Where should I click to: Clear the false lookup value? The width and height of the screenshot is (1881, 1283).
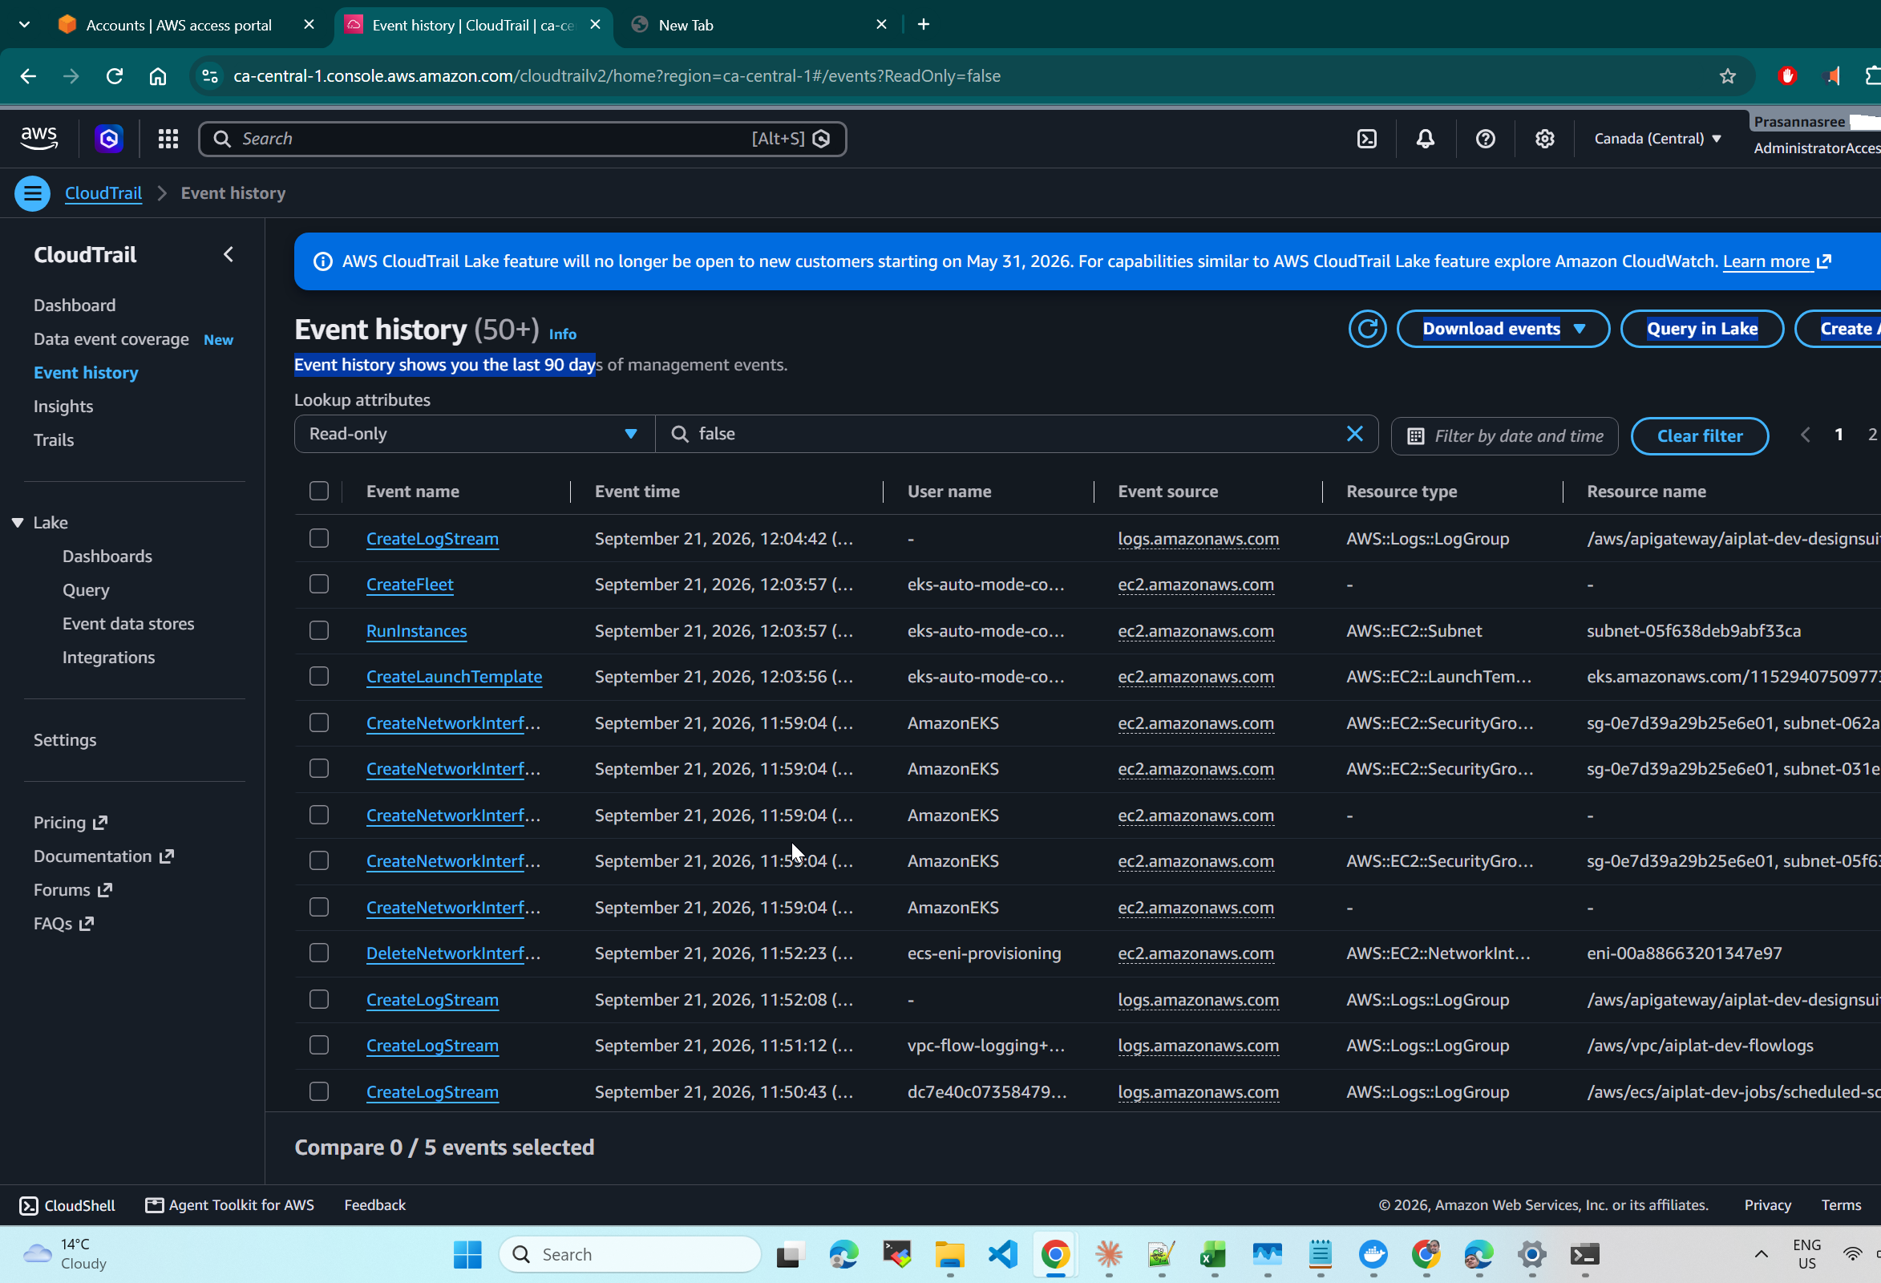tap(1354, 434)
